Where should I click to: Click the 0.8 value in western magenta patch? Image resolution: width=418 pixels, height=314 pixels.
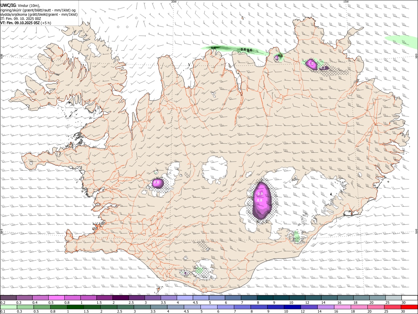pyautogui.click(x=156, y=183)
